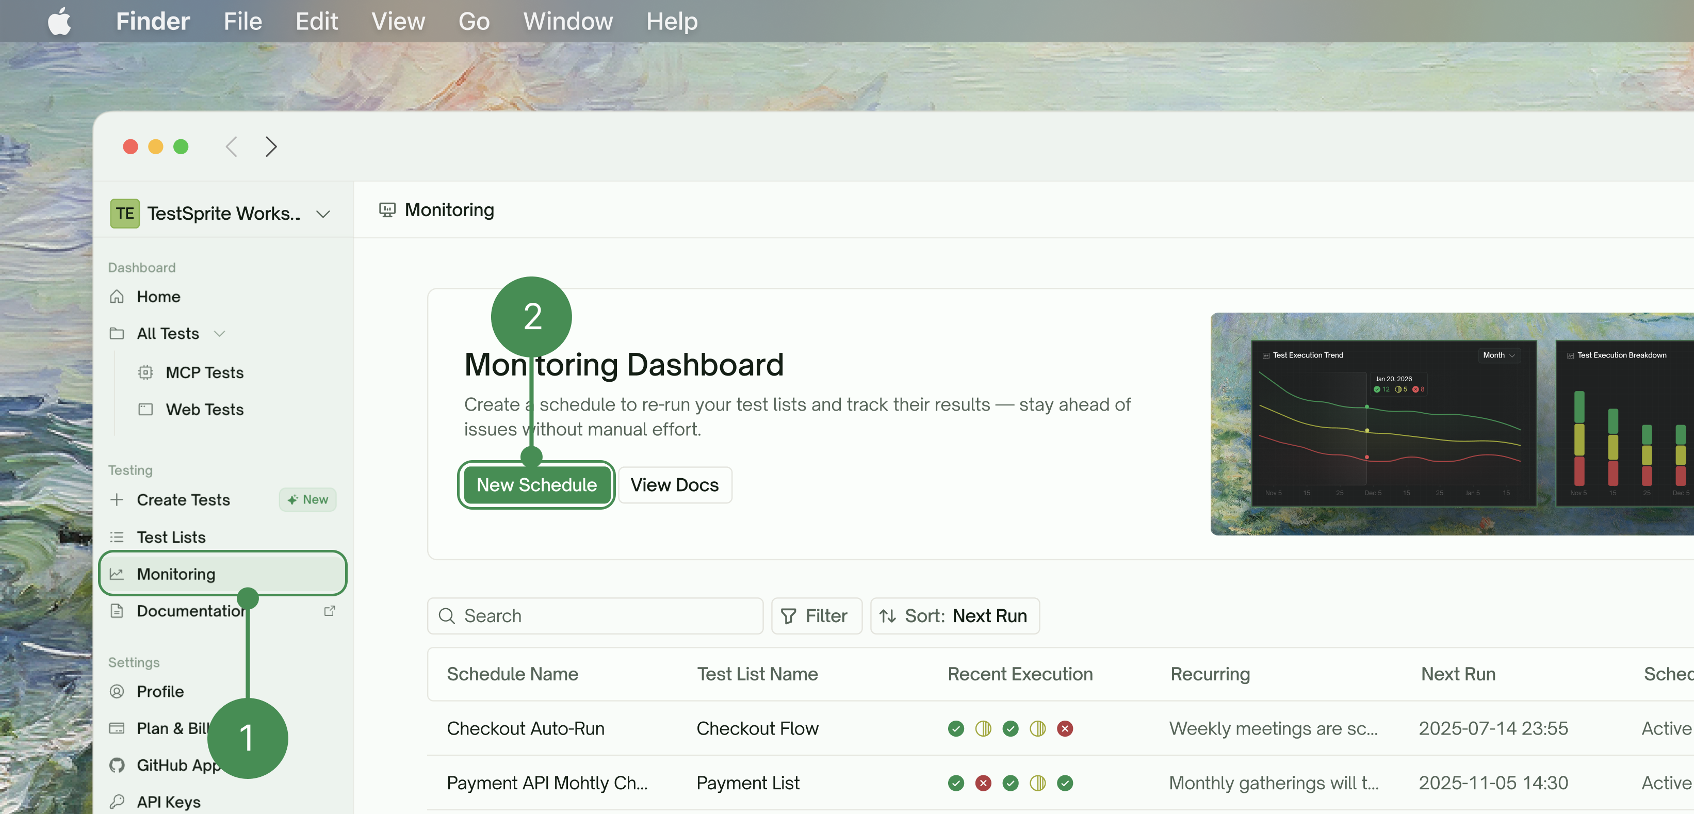Click the All Tests folder icon
Image resolution: width=1694 pixels, height=814 pixels.
[117, 333]
